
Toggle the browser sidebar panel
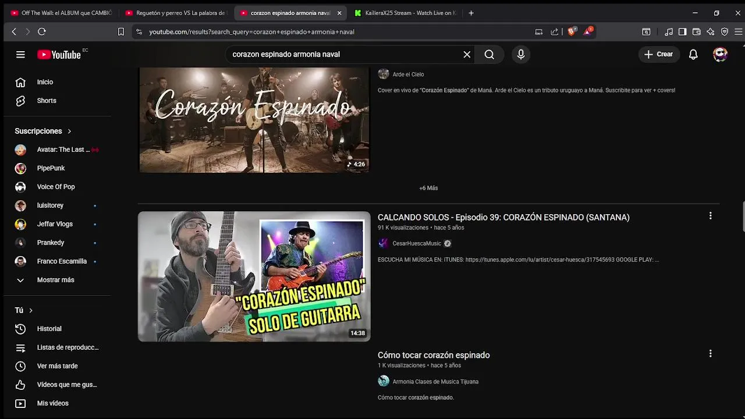(x=683, y=32)
